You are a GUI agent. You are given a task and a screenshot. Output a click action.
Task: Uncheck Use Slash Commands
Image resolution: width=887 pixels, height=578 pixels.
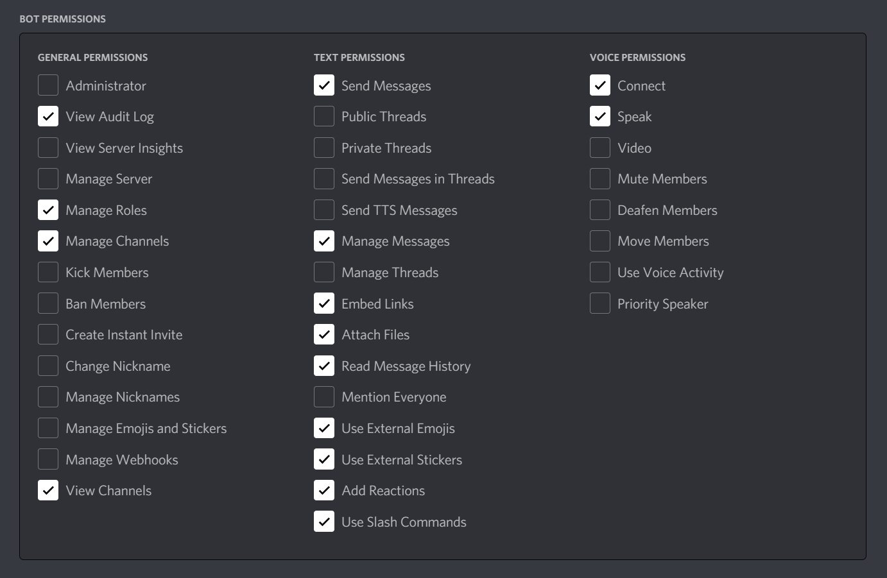coord(324,522)
